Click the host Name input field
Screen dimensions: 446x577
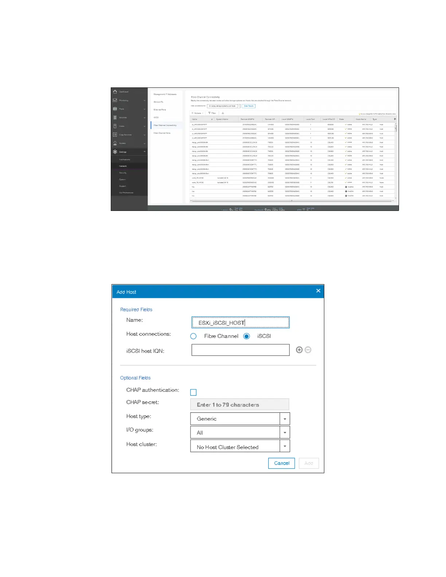(240, 322)
